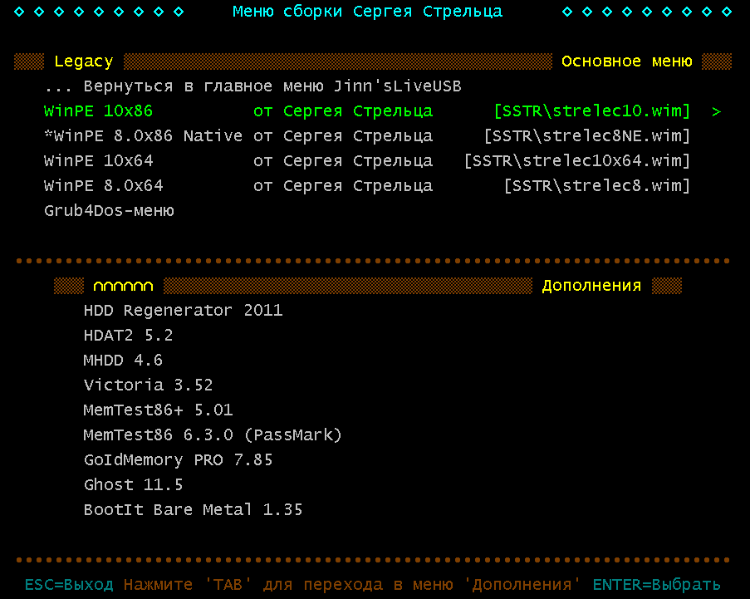
Task: Launch HDD Regenerator 2011
Action: point(183,311)
